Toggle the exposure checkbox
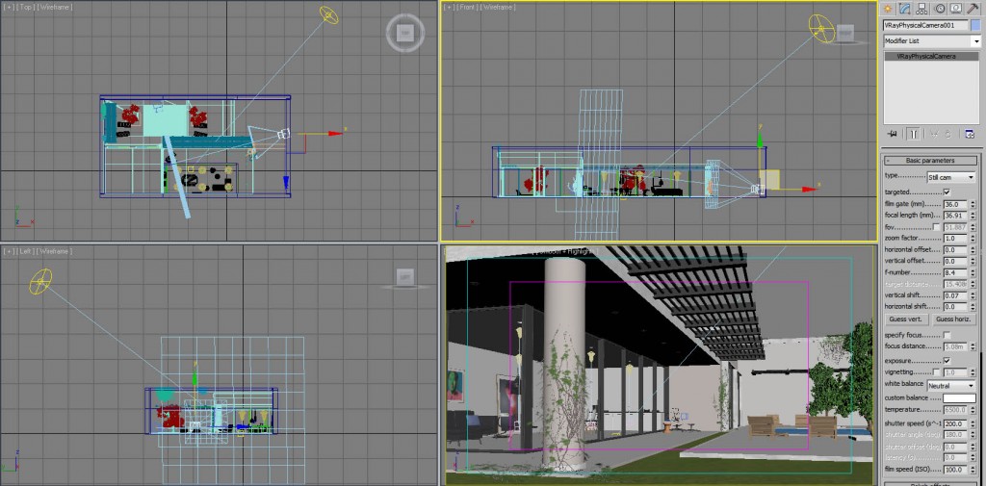Screen dimensions: 986x486 coord(947,361)
